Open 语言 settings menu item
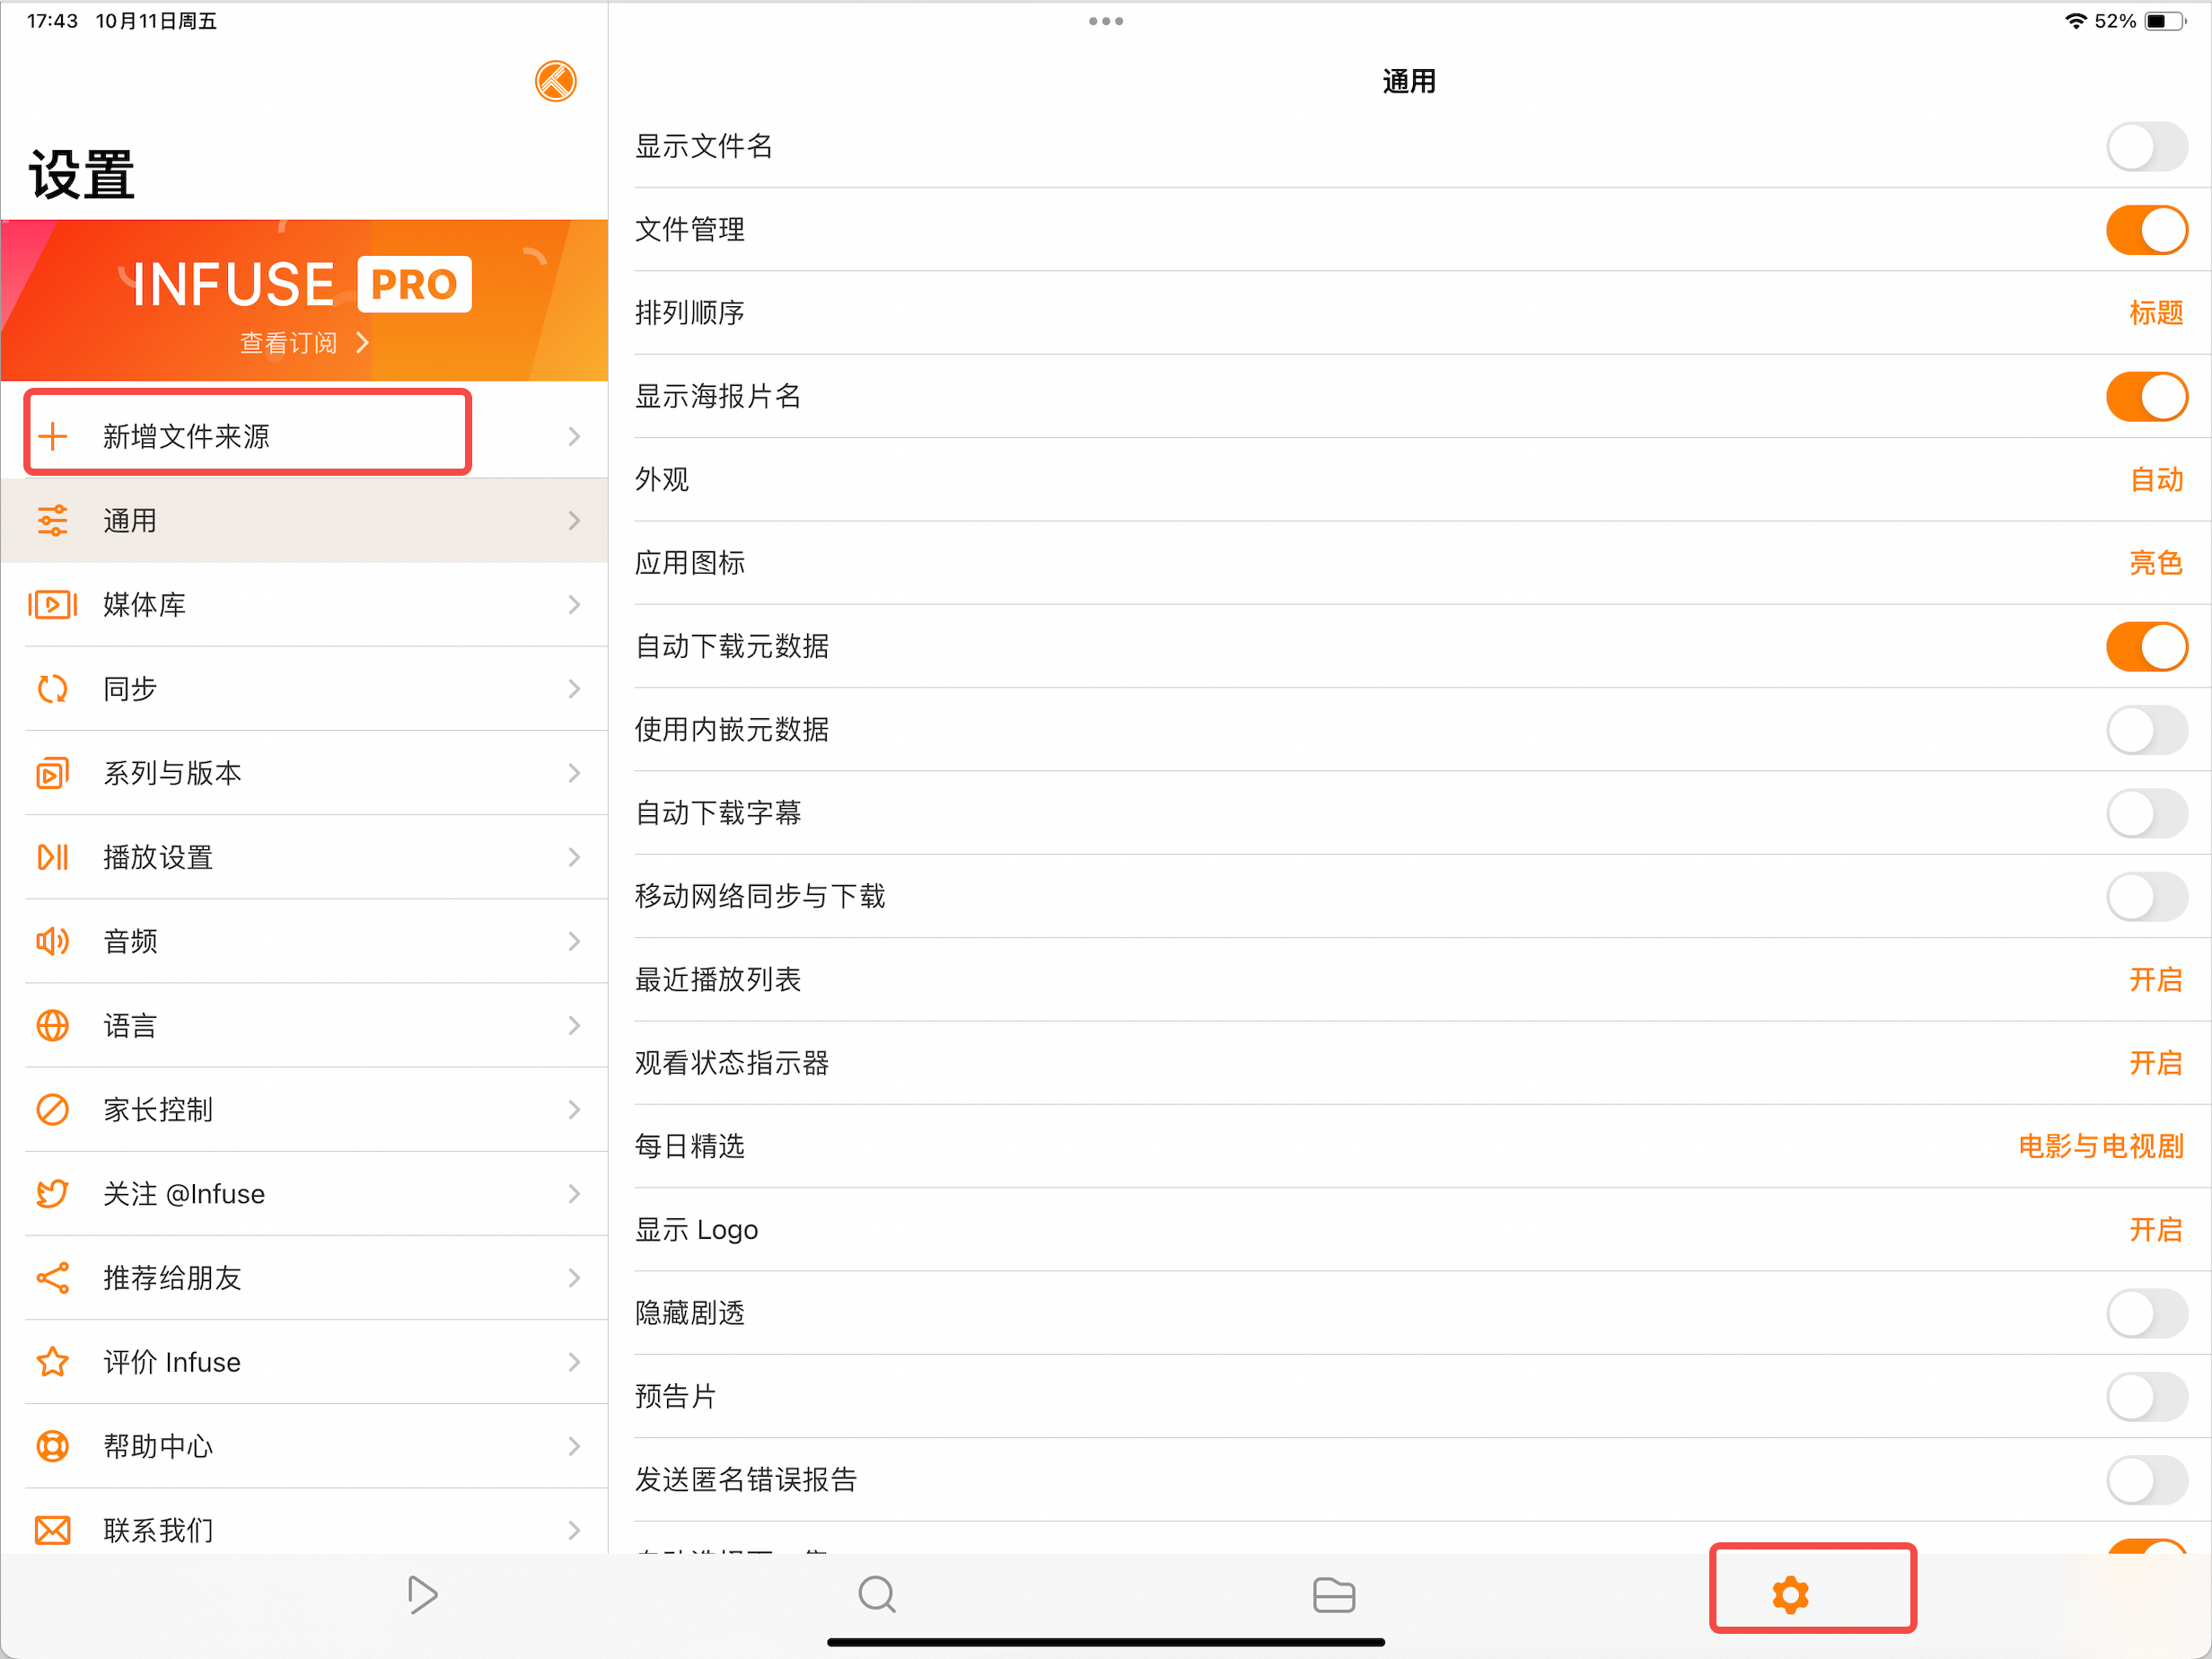 304,1025
